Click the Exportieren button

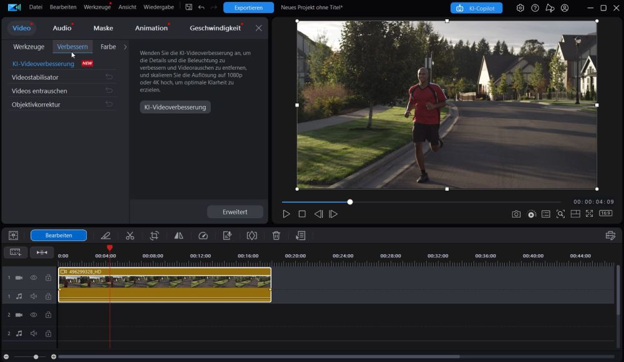pyautogui.click(x=248, y=7)
